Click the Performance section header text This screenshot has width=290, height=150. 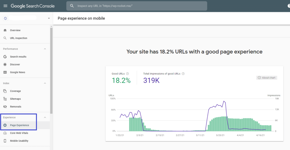10,49
